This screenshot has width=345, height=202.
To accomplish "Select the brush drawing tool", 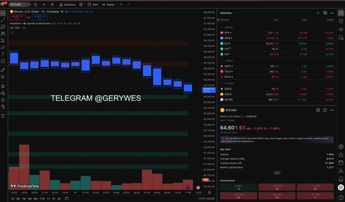I will pos(3,47).
